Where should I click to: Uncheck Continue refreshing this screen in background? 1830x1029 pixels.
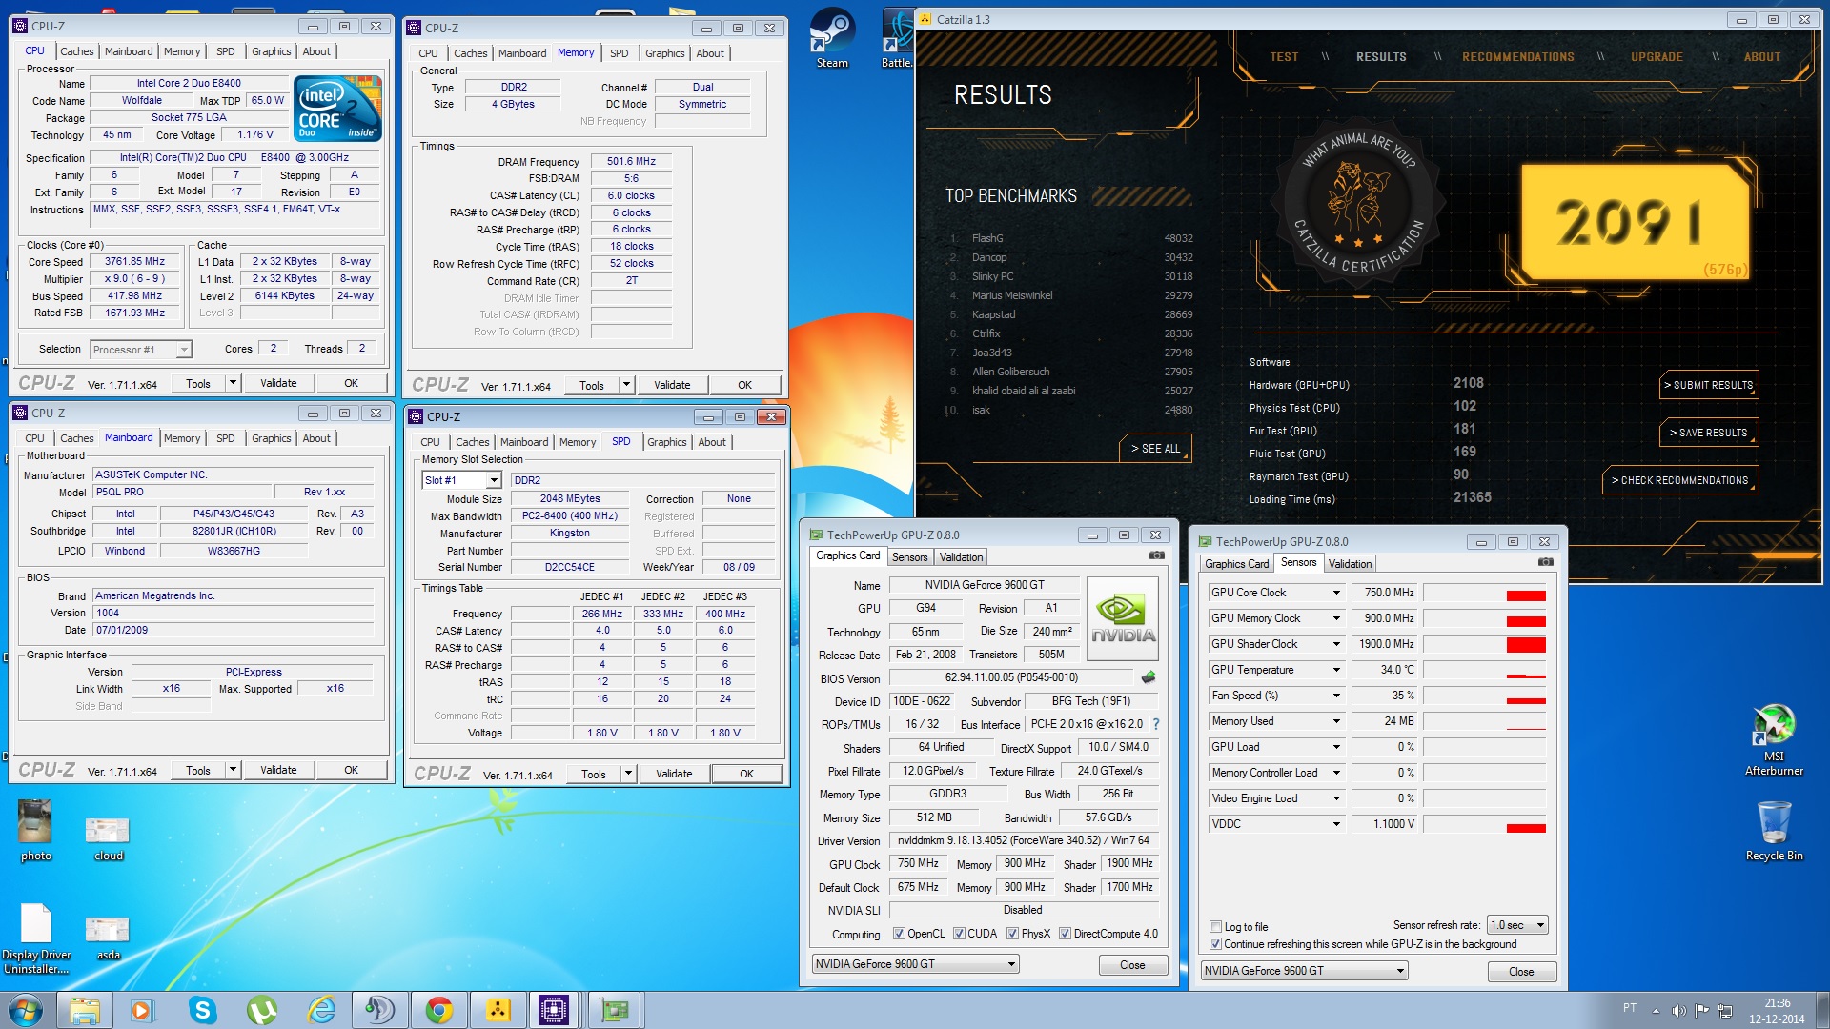pos(1215,944)
